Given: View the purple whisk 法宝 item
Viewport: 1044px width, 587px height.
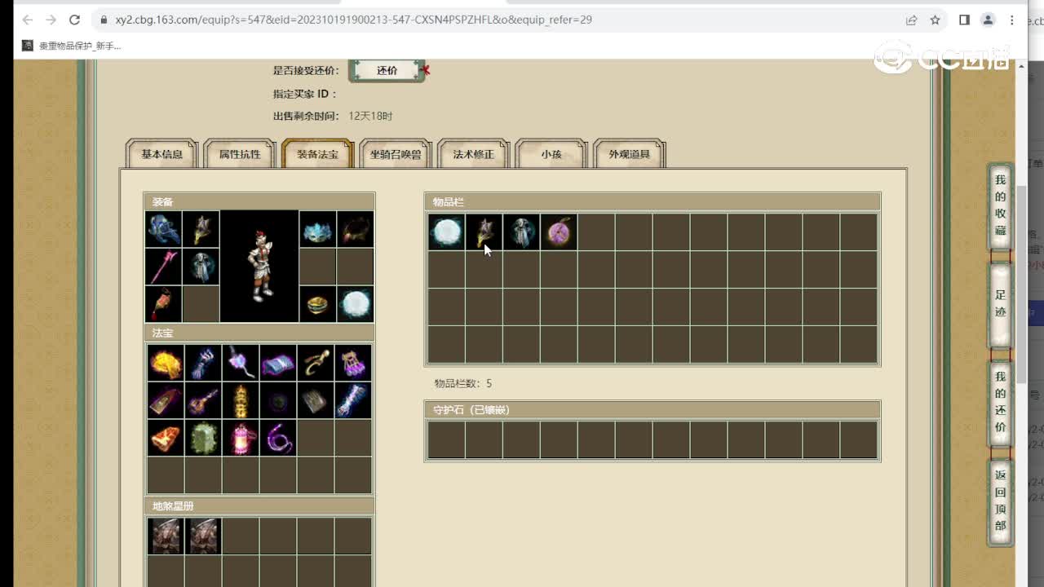Looking at the screenshot, I should pos(241,363).
